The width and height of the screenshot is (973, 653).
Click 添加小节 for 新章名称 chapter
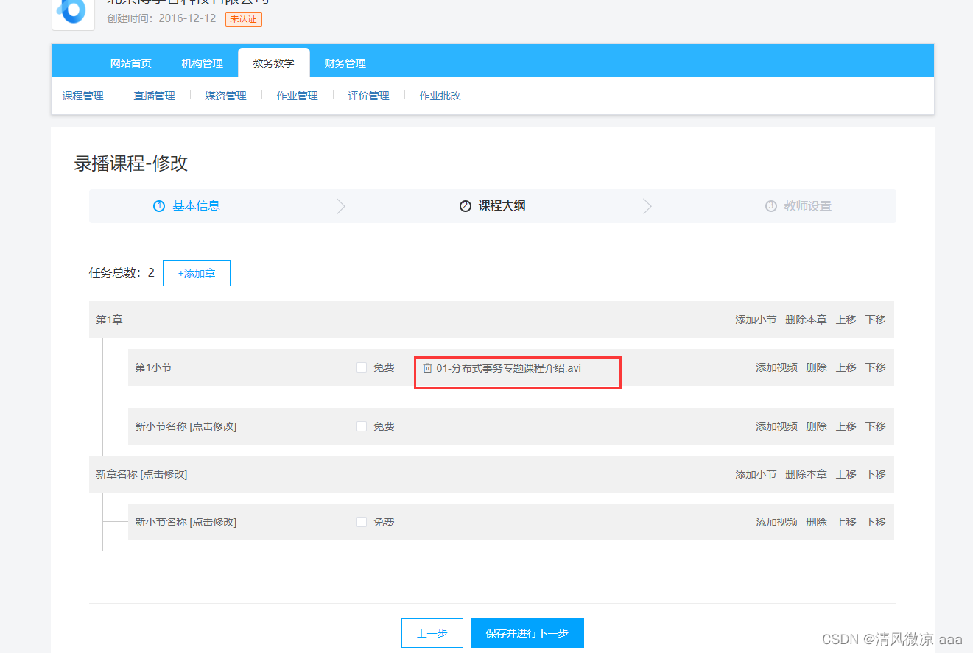[756, 474]
